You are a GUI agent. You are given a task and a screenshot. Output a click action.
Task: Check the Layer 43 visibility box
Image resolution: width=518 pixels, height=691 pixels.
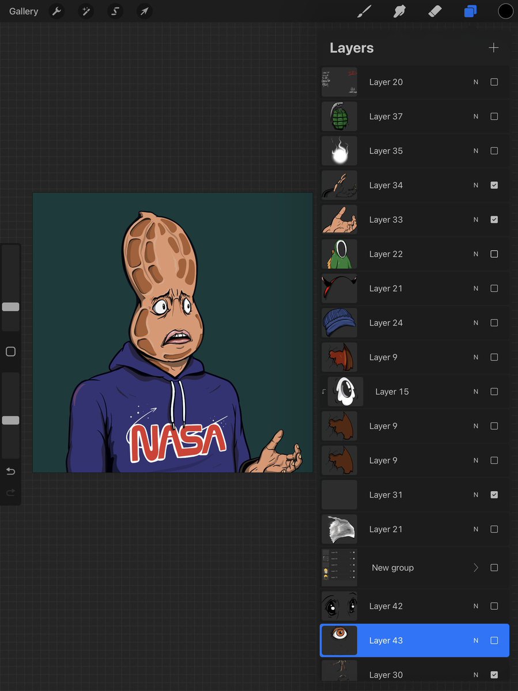click(x=494, y=640)
